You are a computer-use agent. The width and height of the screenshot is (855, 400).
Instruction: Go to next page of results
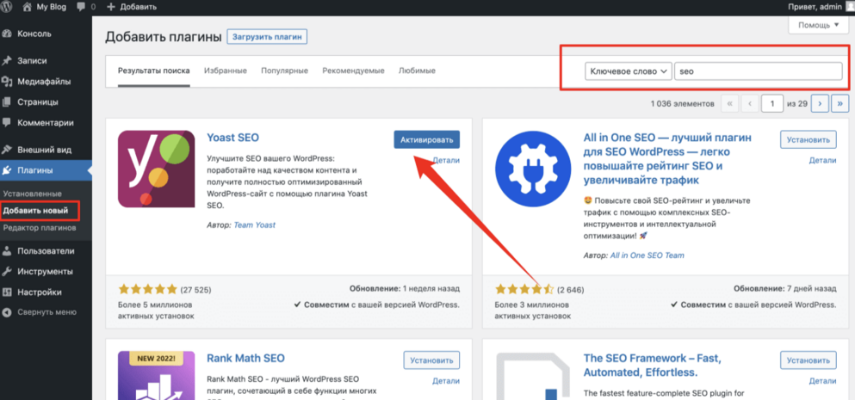pos(820,103)
